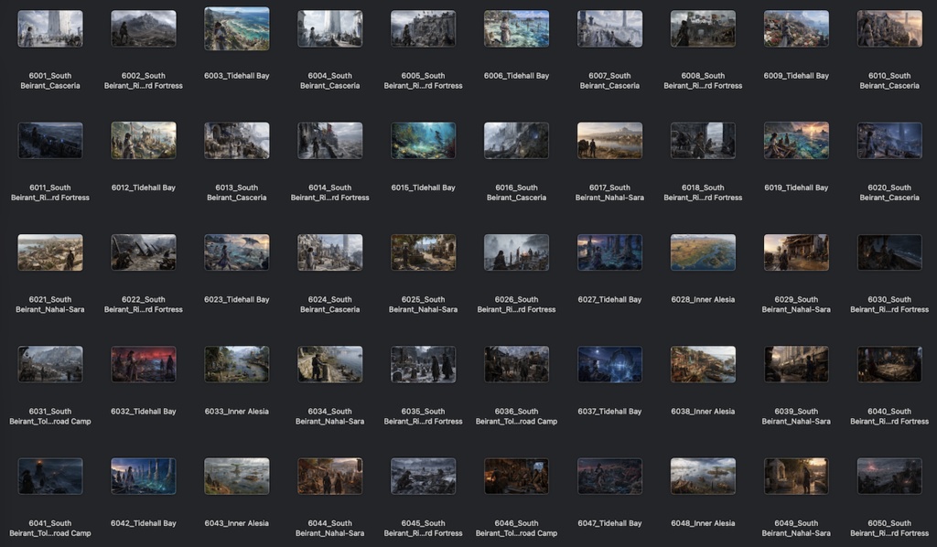Click the file name "6012_Tidehall Bay"
The width and height of the screenshot is (937, 547).
point(144,188)
